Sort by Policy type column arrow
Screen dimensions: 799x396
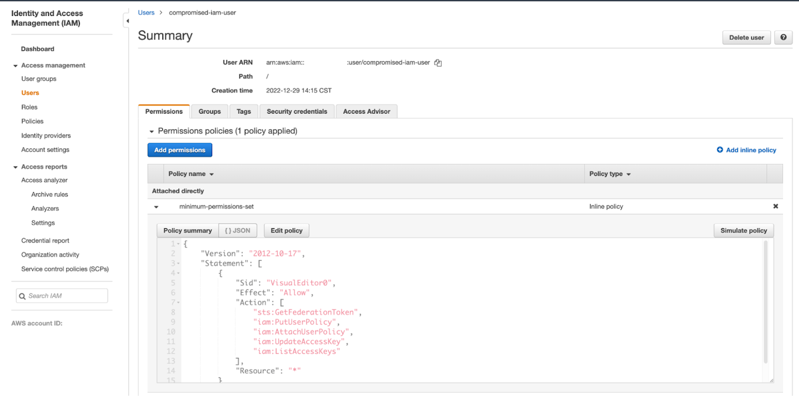(628, 174)
